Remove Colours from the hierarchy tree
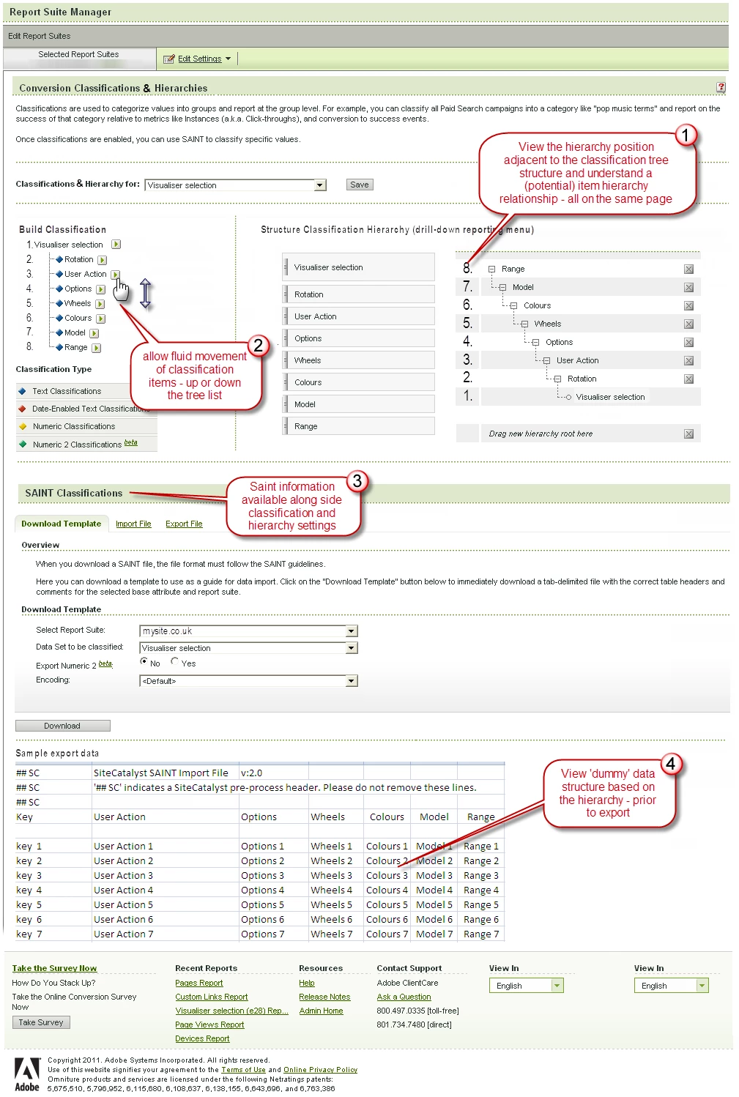 (688, 305)
